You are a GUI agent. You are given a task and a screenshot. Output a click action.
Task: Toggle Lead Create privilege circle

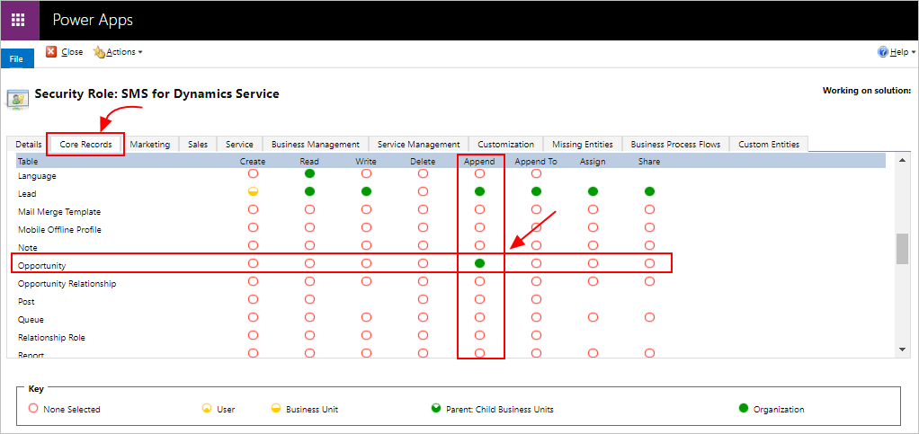pos(254,191)
